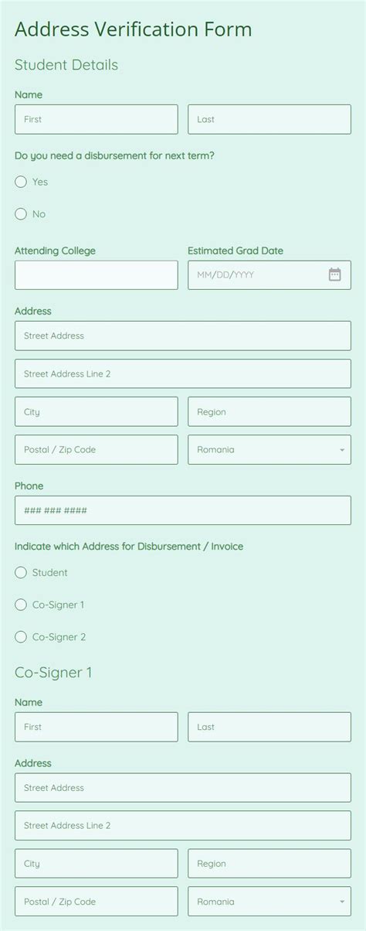Screen dimensions: 366x931
Task: Click the Co-Signer 1 Street Address field
Action: (183, 788)
